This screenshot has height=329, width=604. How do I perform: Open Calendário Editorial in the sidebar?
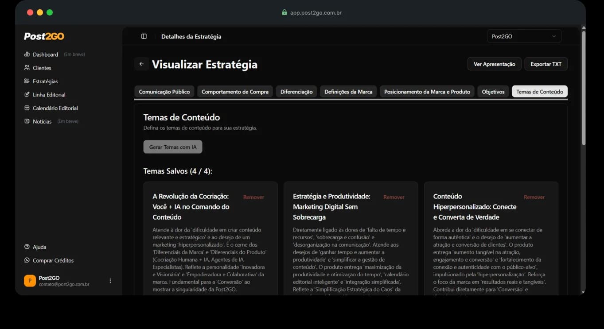click(55, 108)
